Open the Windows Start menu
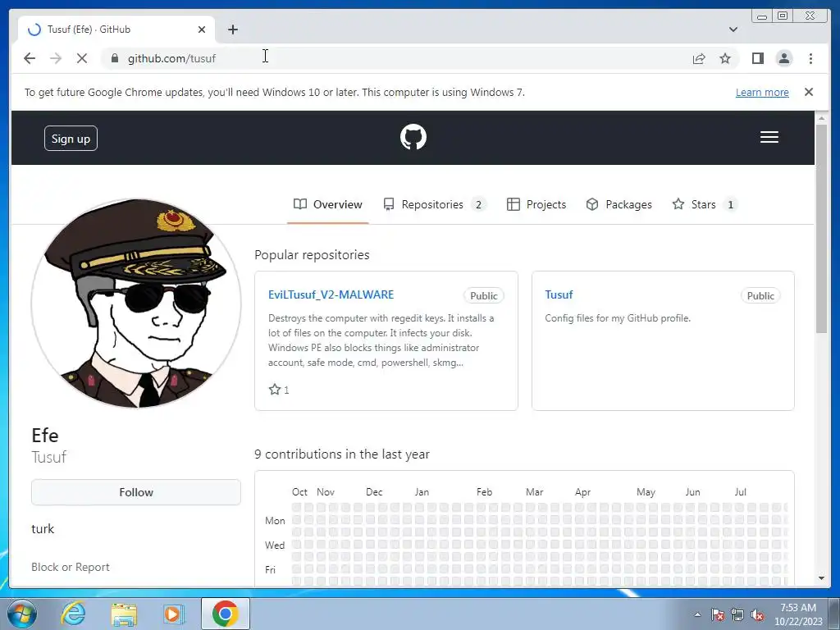The height and width of the screenshot is (630, 840). click(22, 614)
